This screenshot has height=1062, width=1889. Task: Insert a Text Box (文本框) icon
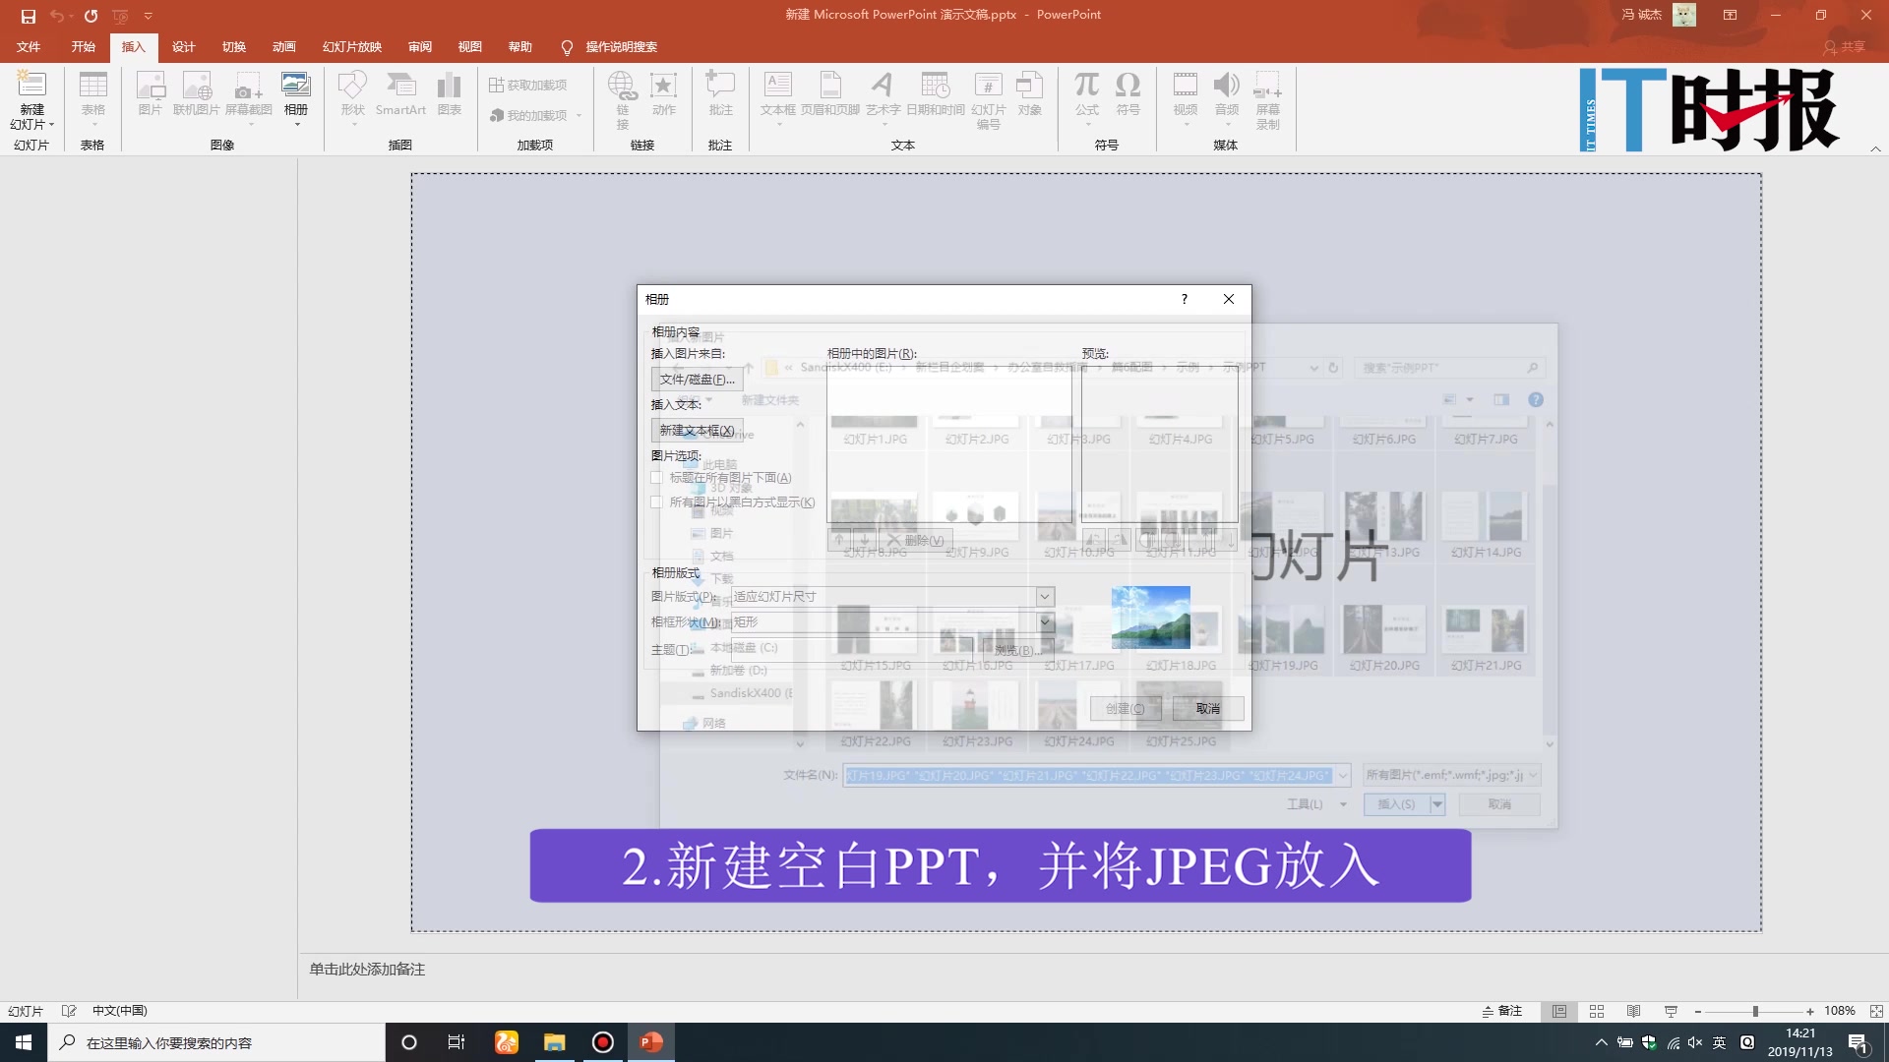pyautogui.click(x=777, y=87)
